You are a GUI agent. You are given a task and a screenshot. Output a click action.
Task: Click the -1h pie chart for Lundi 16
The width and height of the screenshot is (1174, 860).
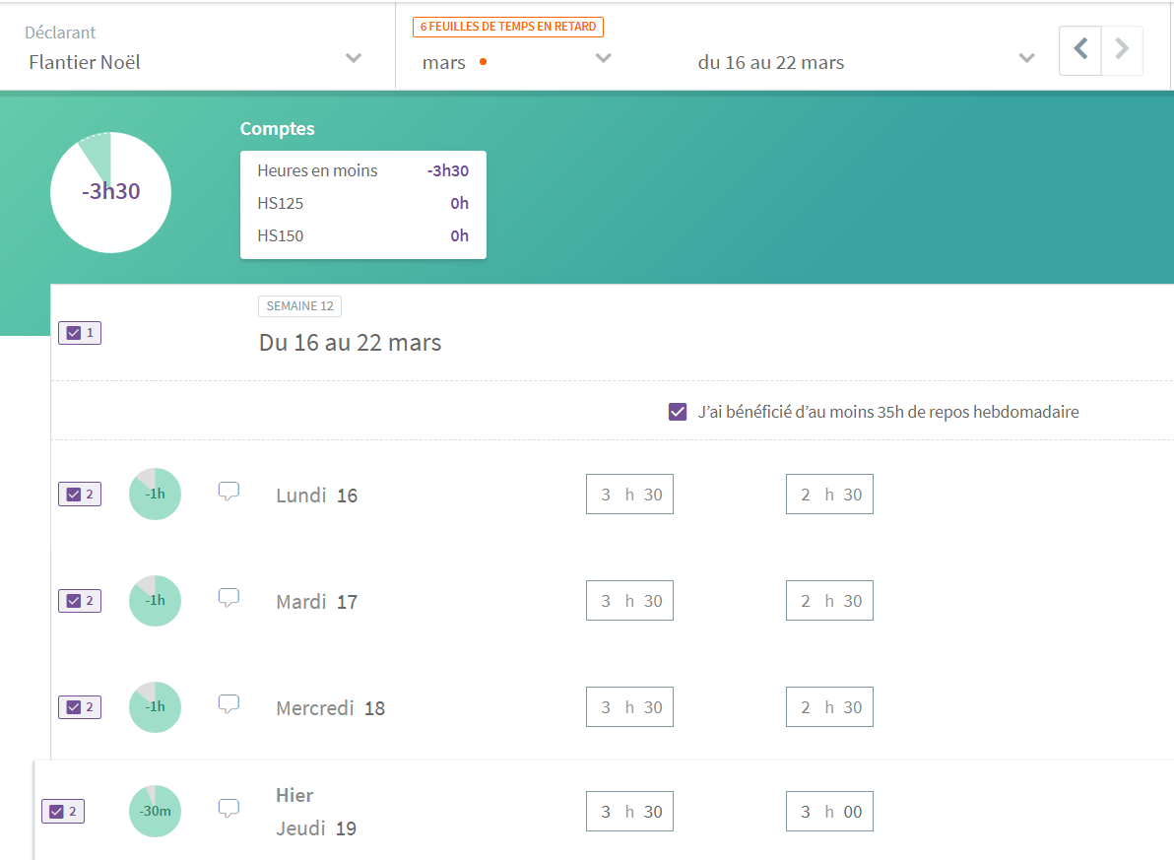[x=155, y=494]
